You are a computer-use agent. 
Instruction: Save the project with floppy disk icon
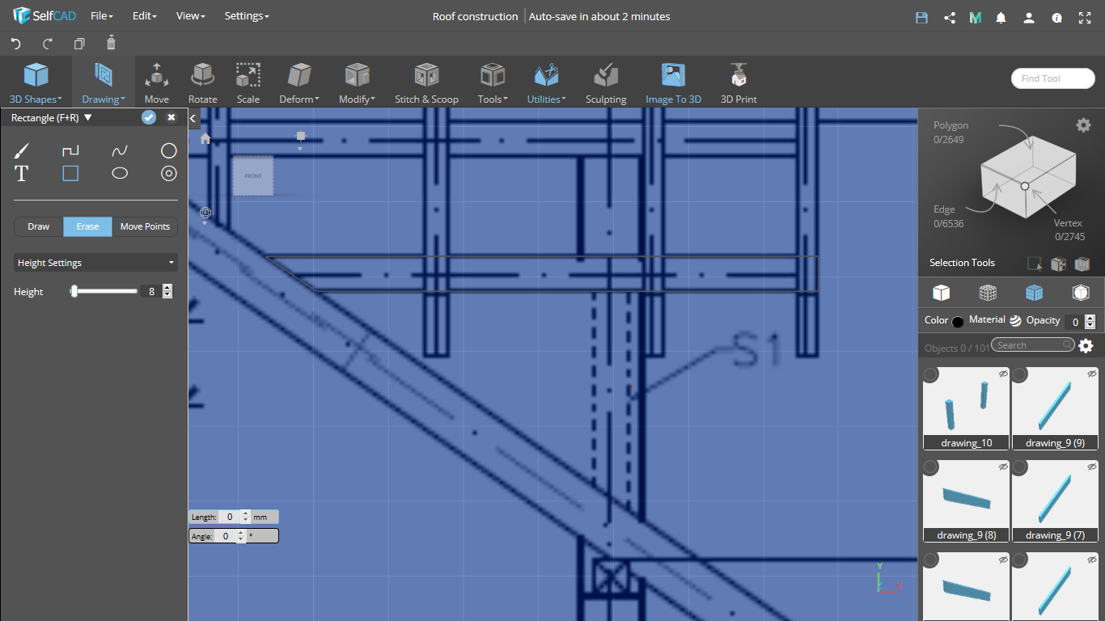[921, 17]
